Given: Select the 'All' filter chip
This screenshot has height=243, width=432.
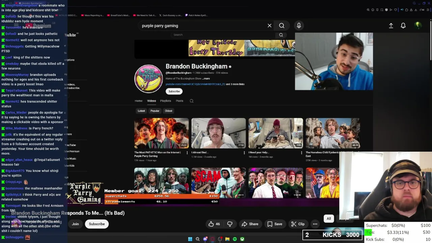Looking at the screenshot, I should pyautogui.click(x=329, y=218).
